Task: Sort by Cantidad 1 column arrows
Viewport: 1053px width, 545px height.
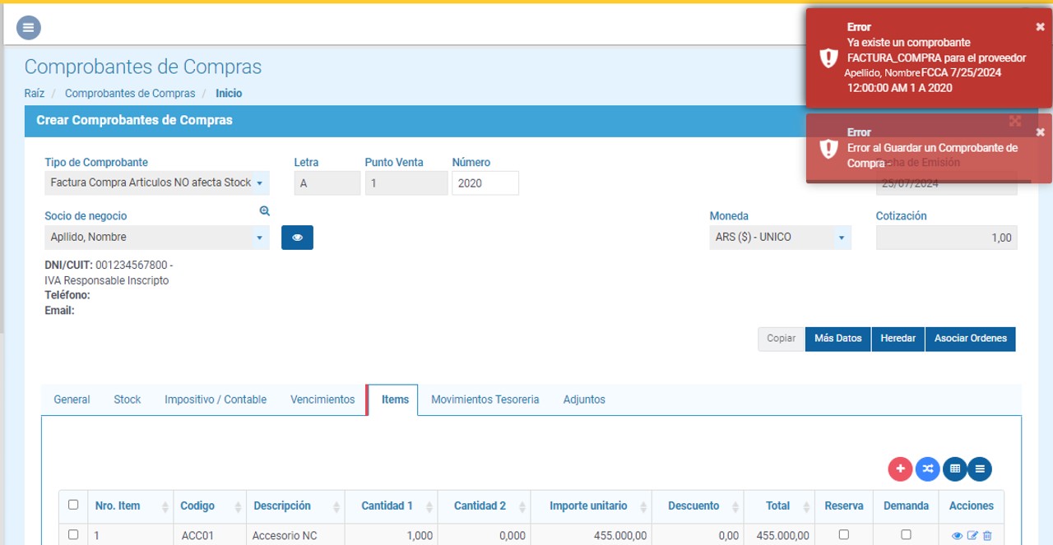Action: pos(429,506)
